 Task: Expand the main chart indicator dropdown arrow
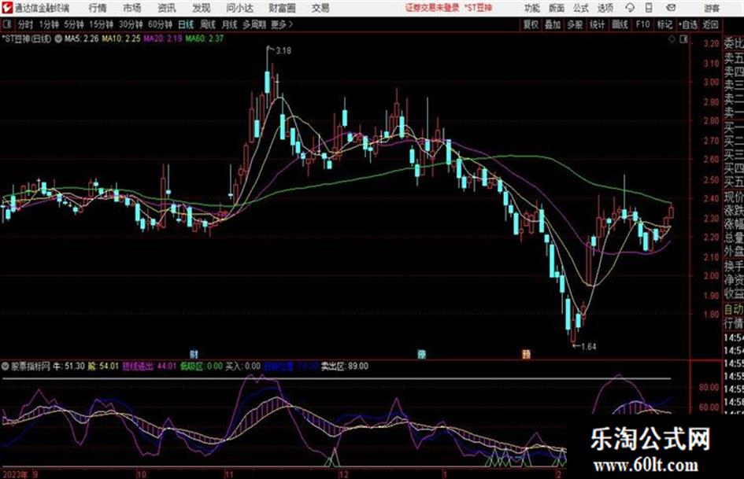[58, 39]
